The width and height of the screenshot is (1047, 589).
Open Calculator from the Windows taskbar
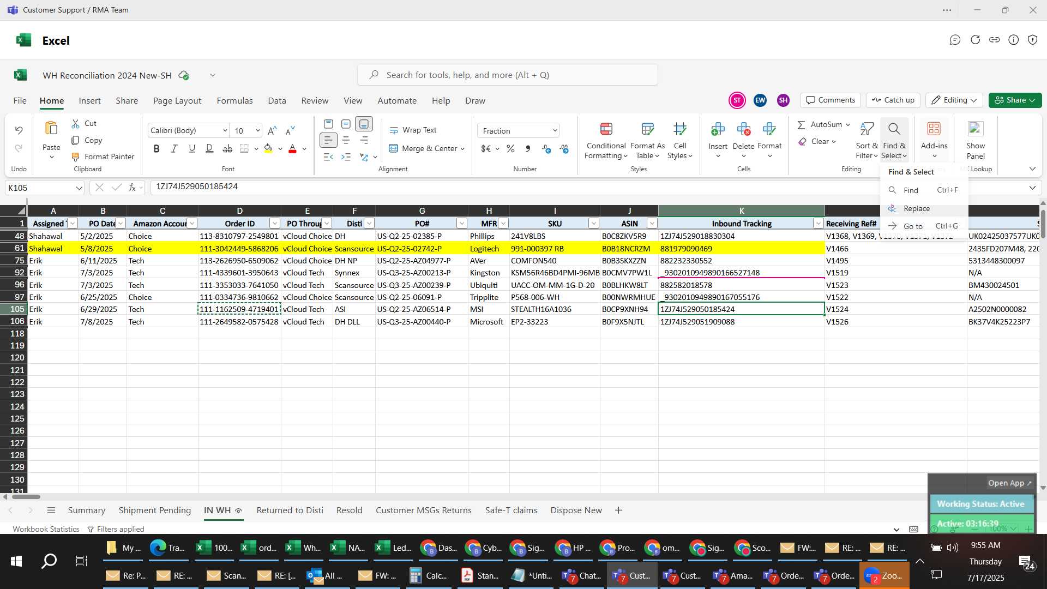coord(428,576)
